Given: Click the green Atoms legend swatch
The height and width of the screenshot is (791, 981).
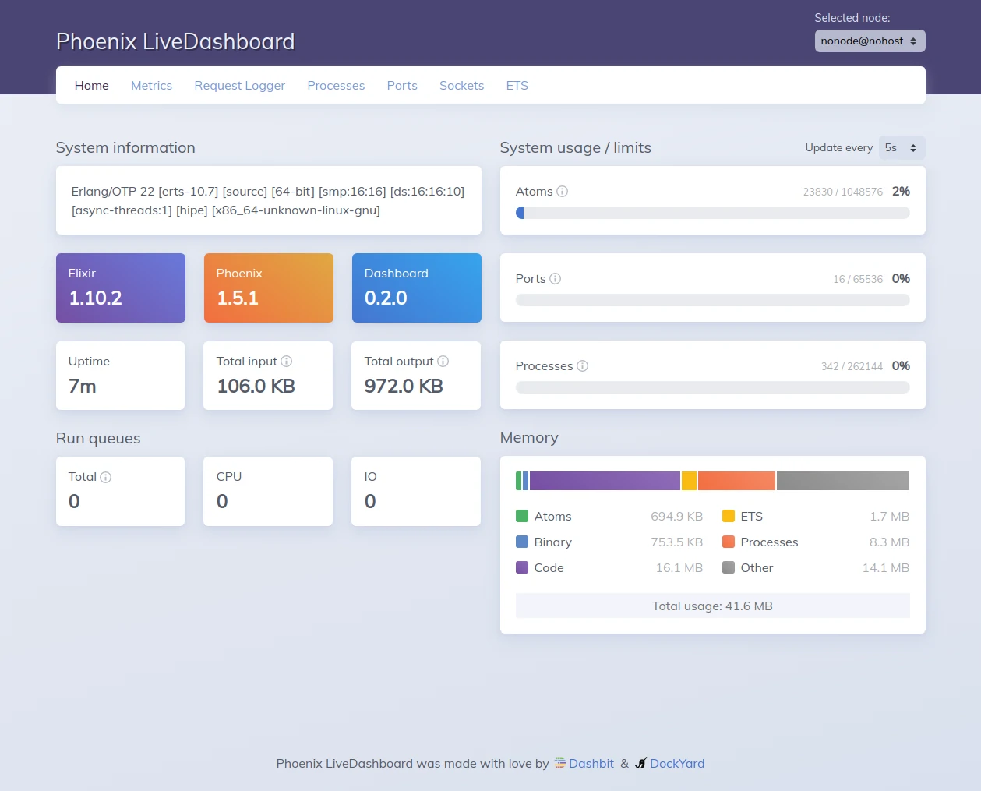Looking at the screenshot, I should [x=522, y=516].
